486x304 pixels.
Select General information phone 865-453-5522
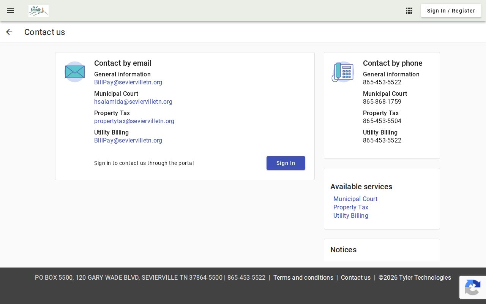[x=382, y=82]
